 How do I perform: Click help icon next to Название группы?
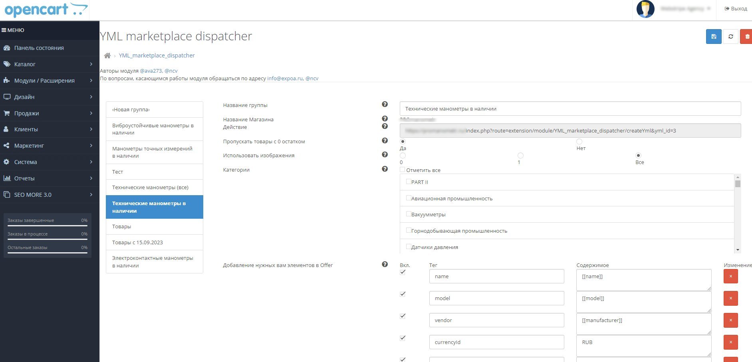(x=385, y=104)
